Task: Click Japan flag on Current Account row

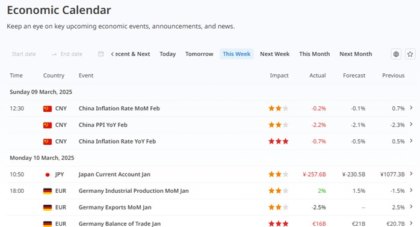Action: point(48,175)
